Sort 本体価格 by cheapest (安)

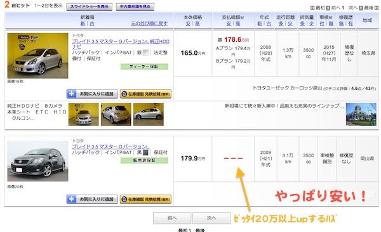188,23
